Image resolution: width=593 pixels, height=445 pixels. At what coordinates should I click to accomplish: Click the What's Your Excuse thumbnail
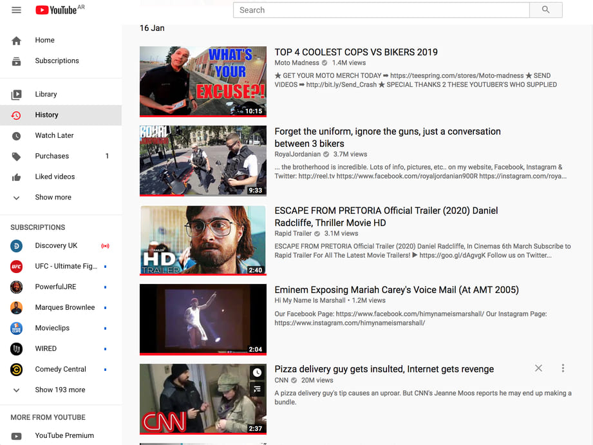tap(203, 81)
